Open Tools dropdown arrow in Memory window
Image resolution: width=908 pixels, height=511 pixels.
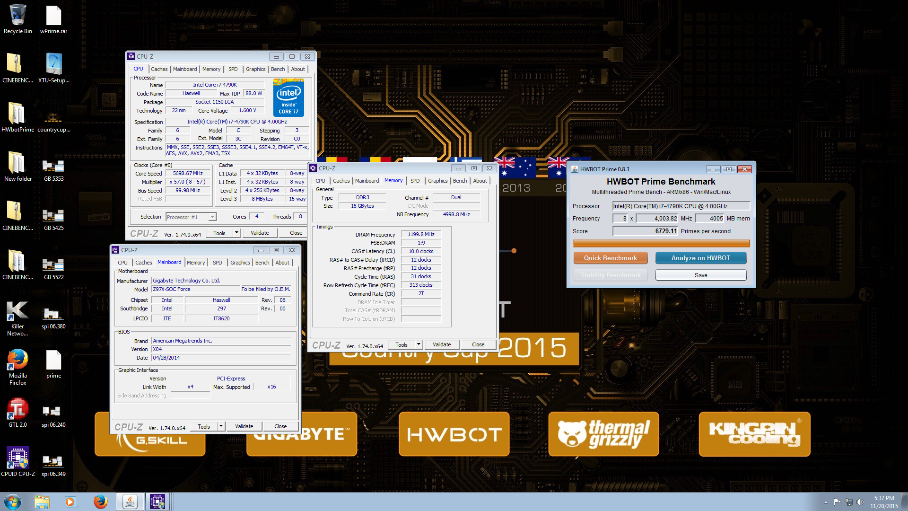(x=419, y=344)
